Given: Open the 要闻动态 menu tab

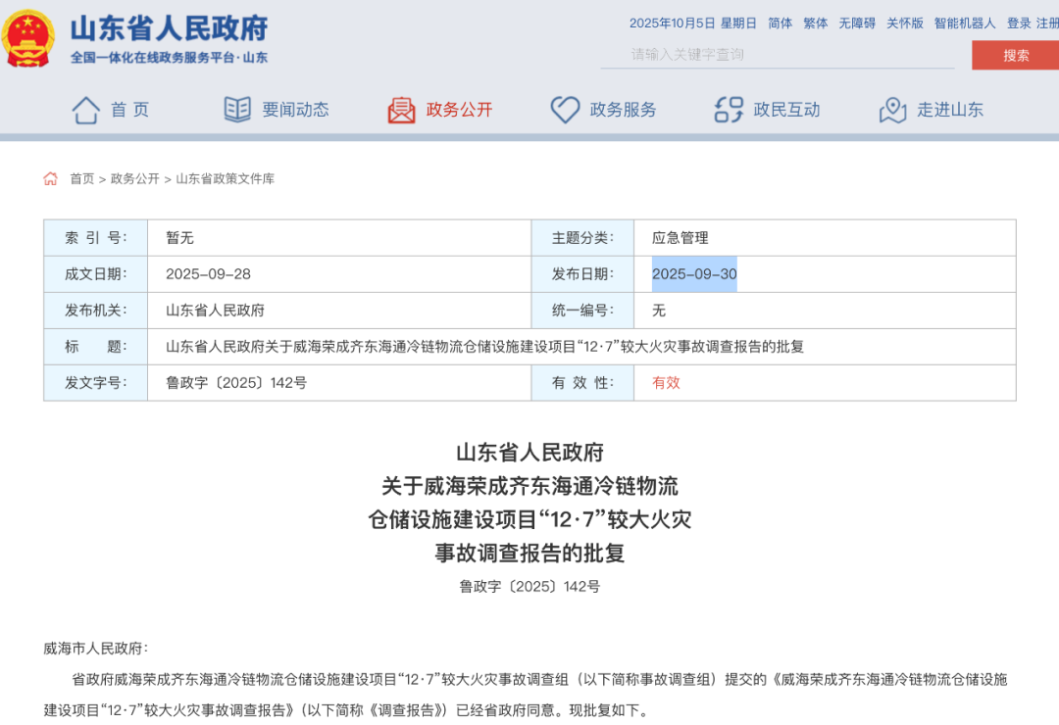Looking at the screenshot, I should 295,110.
